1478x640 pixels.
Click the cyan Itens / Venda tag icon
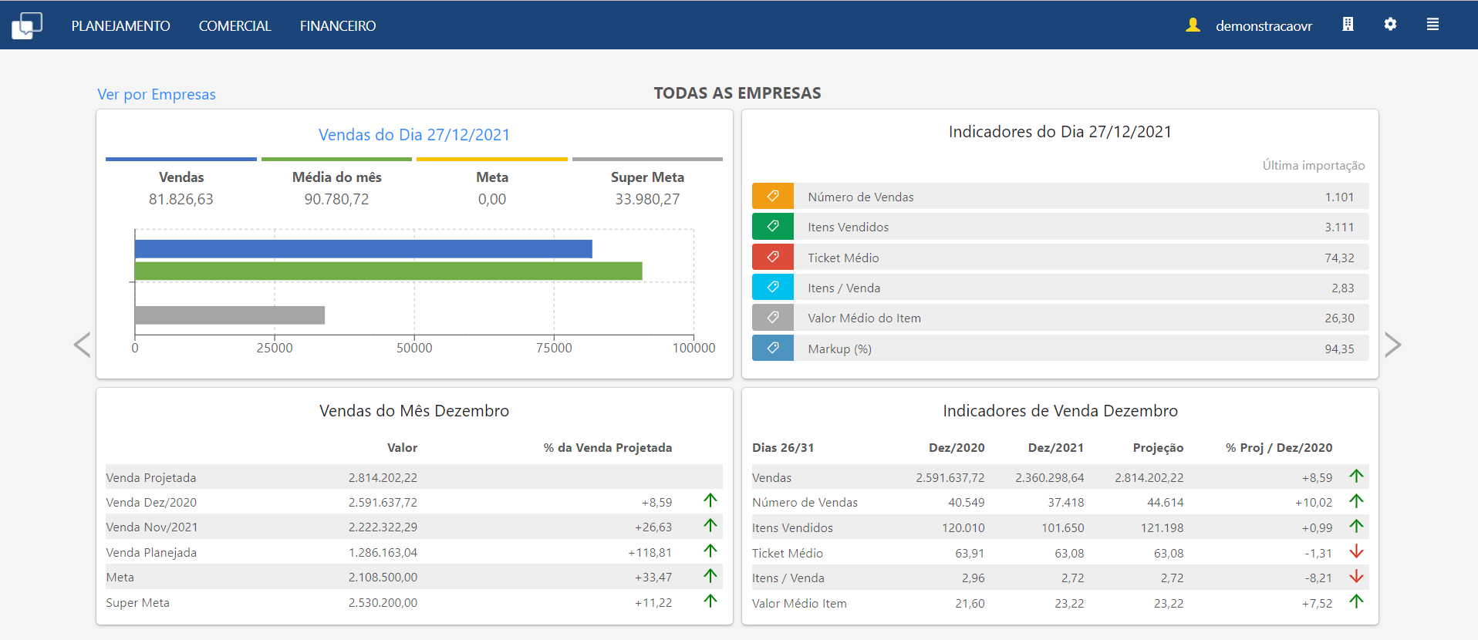(x=773, y=288)
